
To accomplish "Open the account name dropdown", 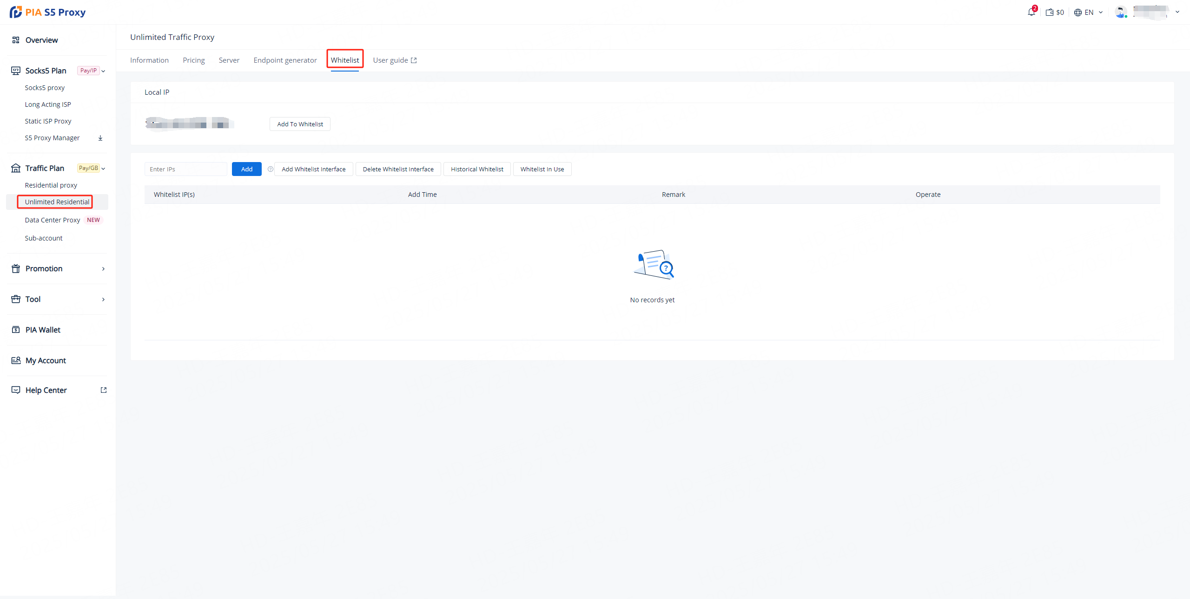I will click(1177, 12).
